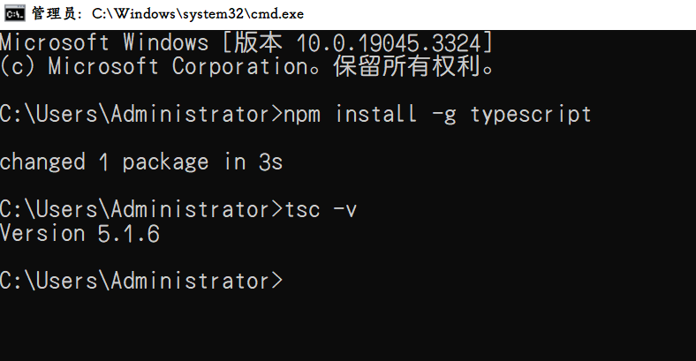Click the word 'npm' in the command
Viewport: 696px width, 361px height.
(x=302, y=116)
